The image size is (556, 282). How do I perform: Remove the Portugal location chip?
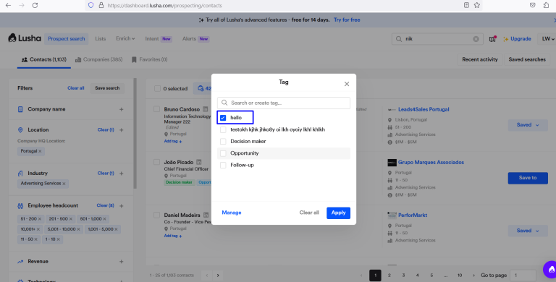click(x=40, y=151)
